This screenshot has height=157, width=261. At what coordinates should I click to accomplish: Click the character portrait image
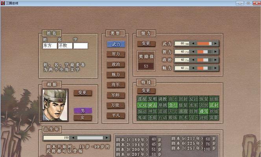(55, 105)
